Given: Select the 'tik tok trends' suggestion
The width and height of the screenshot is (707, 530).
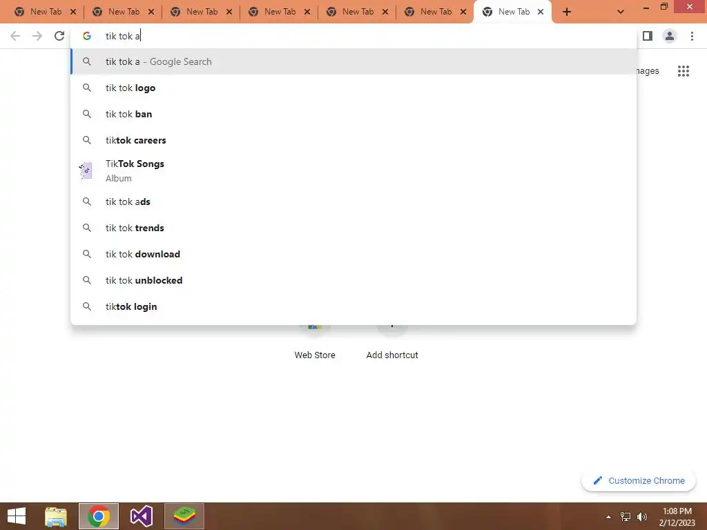Looking at the screenshot, I should tap(353, 228).
